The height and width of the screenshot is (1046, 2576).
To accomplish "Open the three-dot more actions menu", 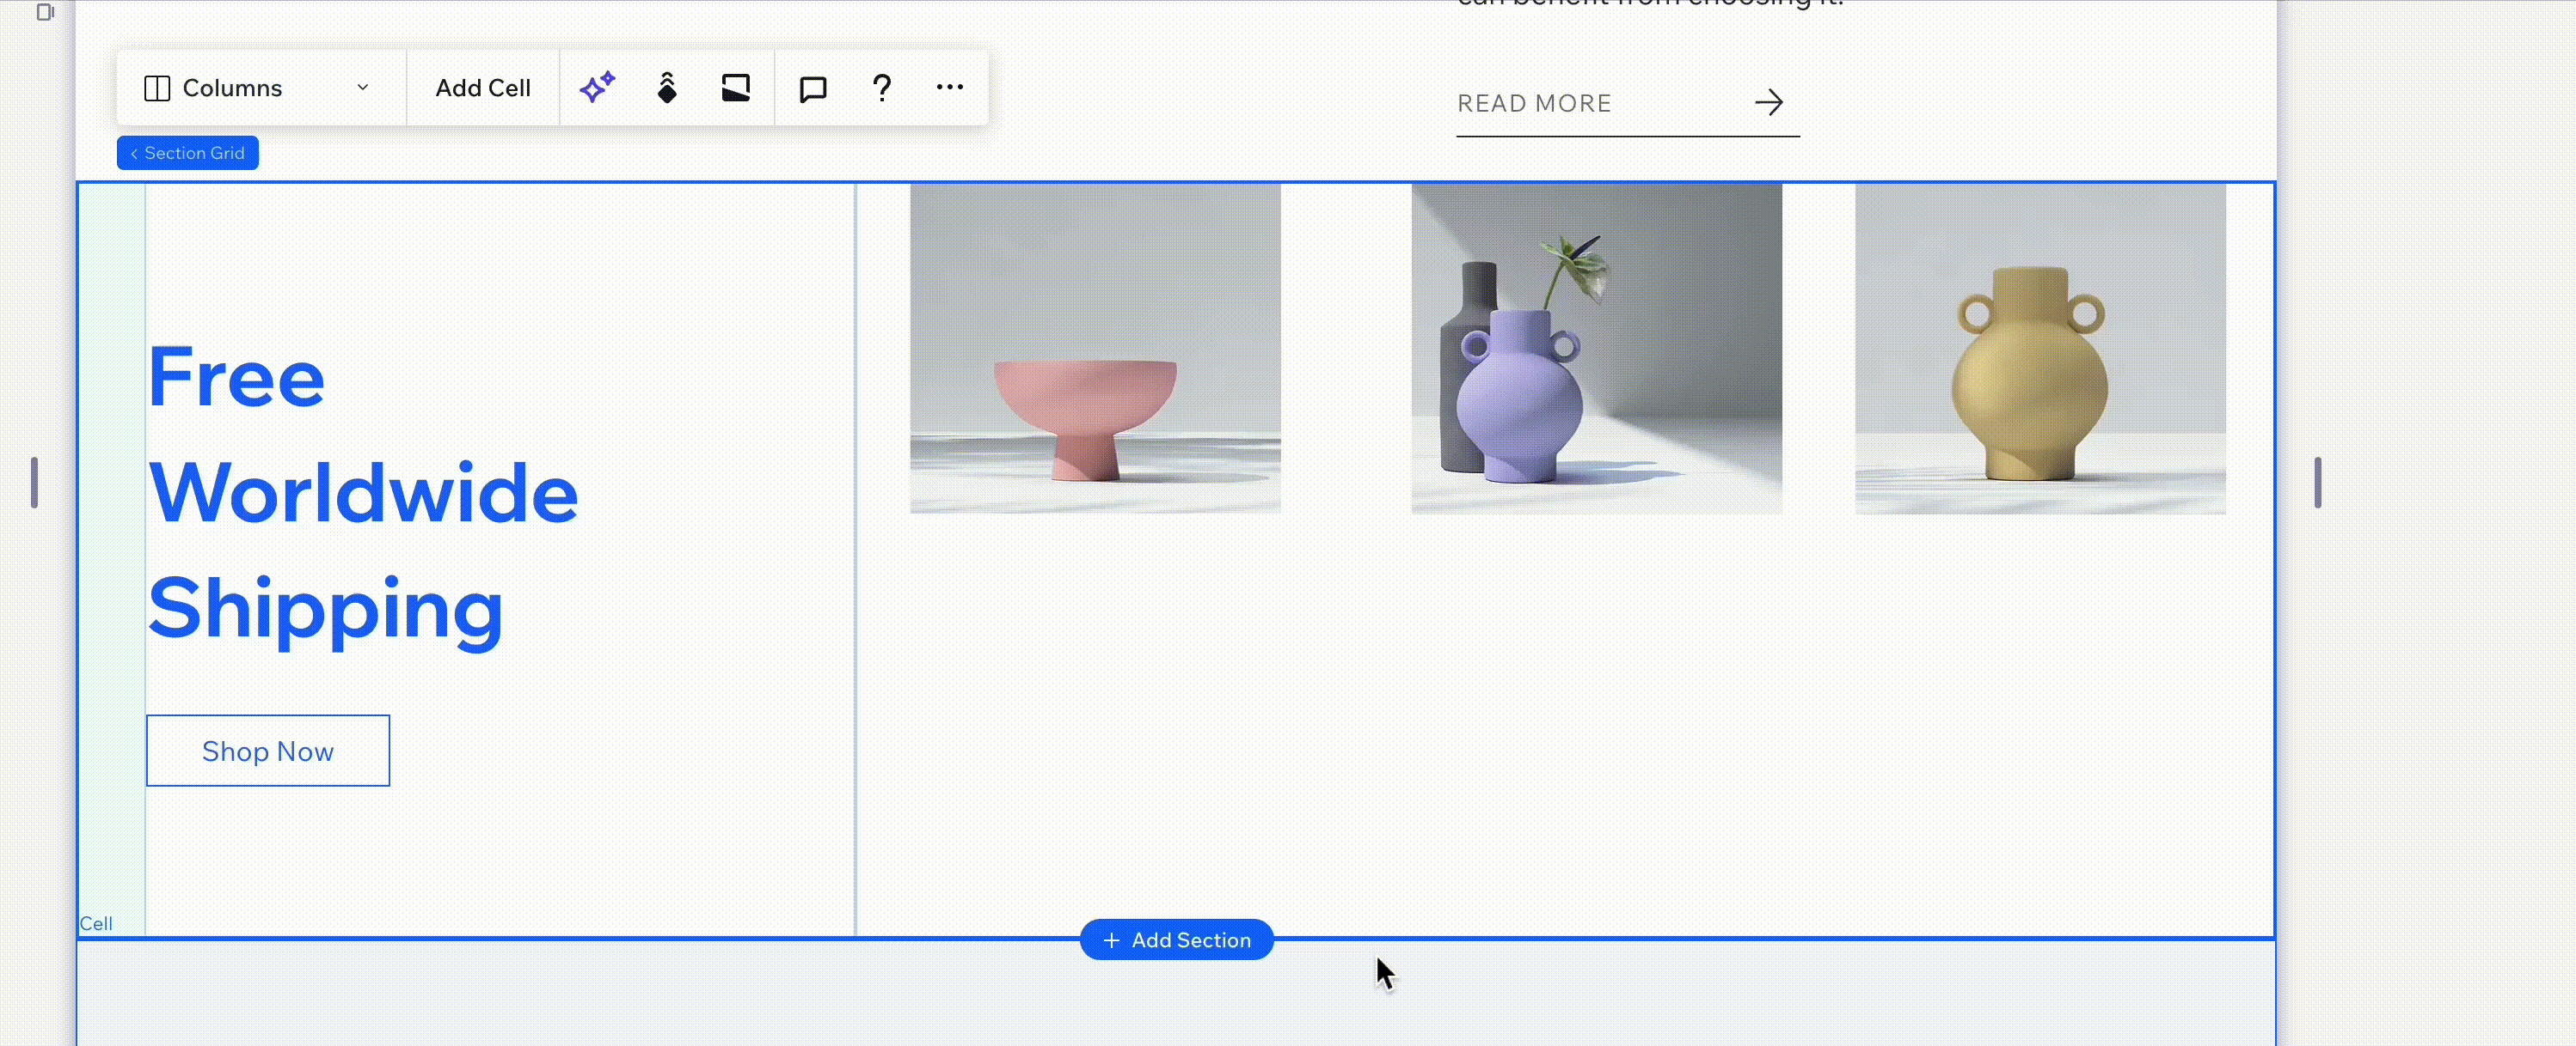I will pos(949,88).
